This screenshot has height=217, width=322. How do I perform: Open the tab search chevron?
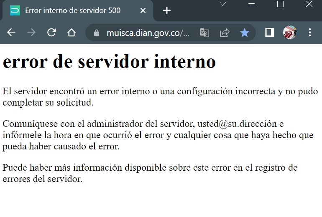pos(223,4)
